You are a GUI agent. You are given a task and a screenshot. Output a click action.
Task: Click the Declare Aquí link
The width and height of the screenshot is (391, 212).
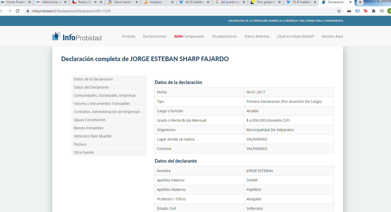coord(332,36)
